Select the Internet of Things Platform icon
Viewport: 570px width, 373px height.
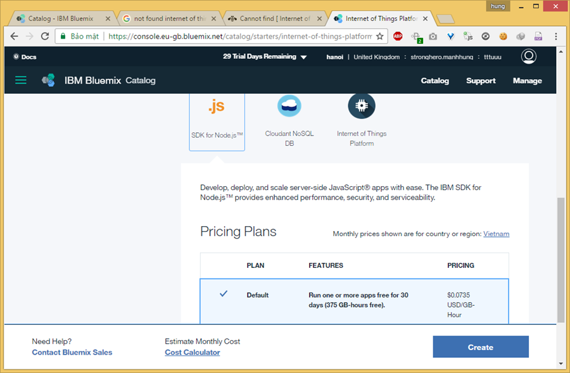[362, 106]
